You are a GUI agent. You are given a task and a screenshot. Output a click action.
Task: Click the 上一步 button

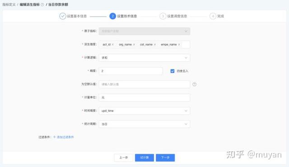tap(123, 158)
